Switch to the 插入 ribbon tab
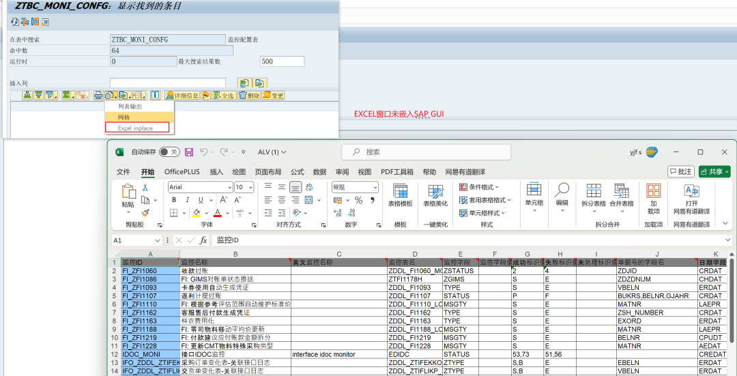The image size is (737, 376). [x=217, y=172]
